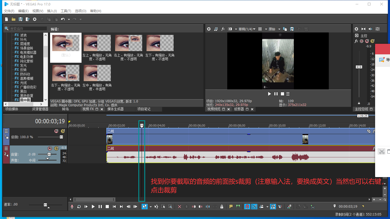This screenshot has width=390, height=219.
Task: Open the 文件(F) menu
Action: click(x=9, y=11)
